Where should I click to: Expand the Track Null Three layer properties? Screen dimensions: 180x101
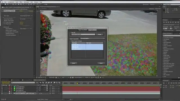pyautogui.click(x=8, y=87)
